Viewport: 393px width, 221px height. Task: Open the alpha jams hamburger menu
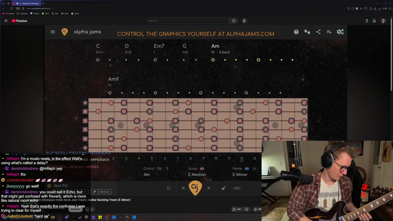pos(53,32)
